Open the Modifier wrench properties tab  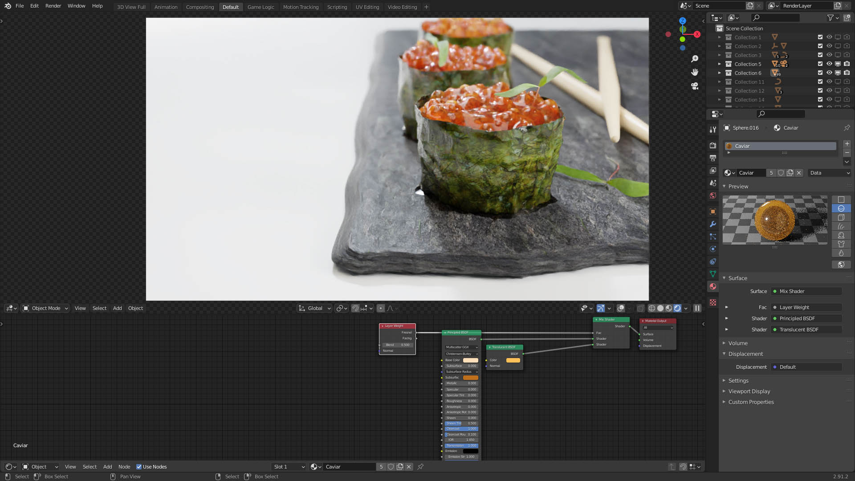(x=713, y=224)
